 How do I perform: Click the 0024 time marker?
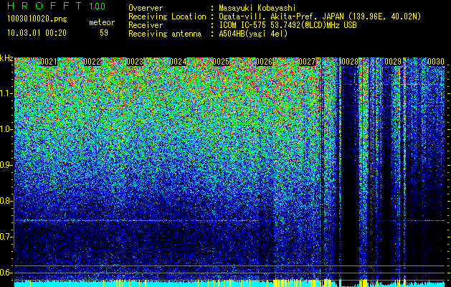click(178, 62)
